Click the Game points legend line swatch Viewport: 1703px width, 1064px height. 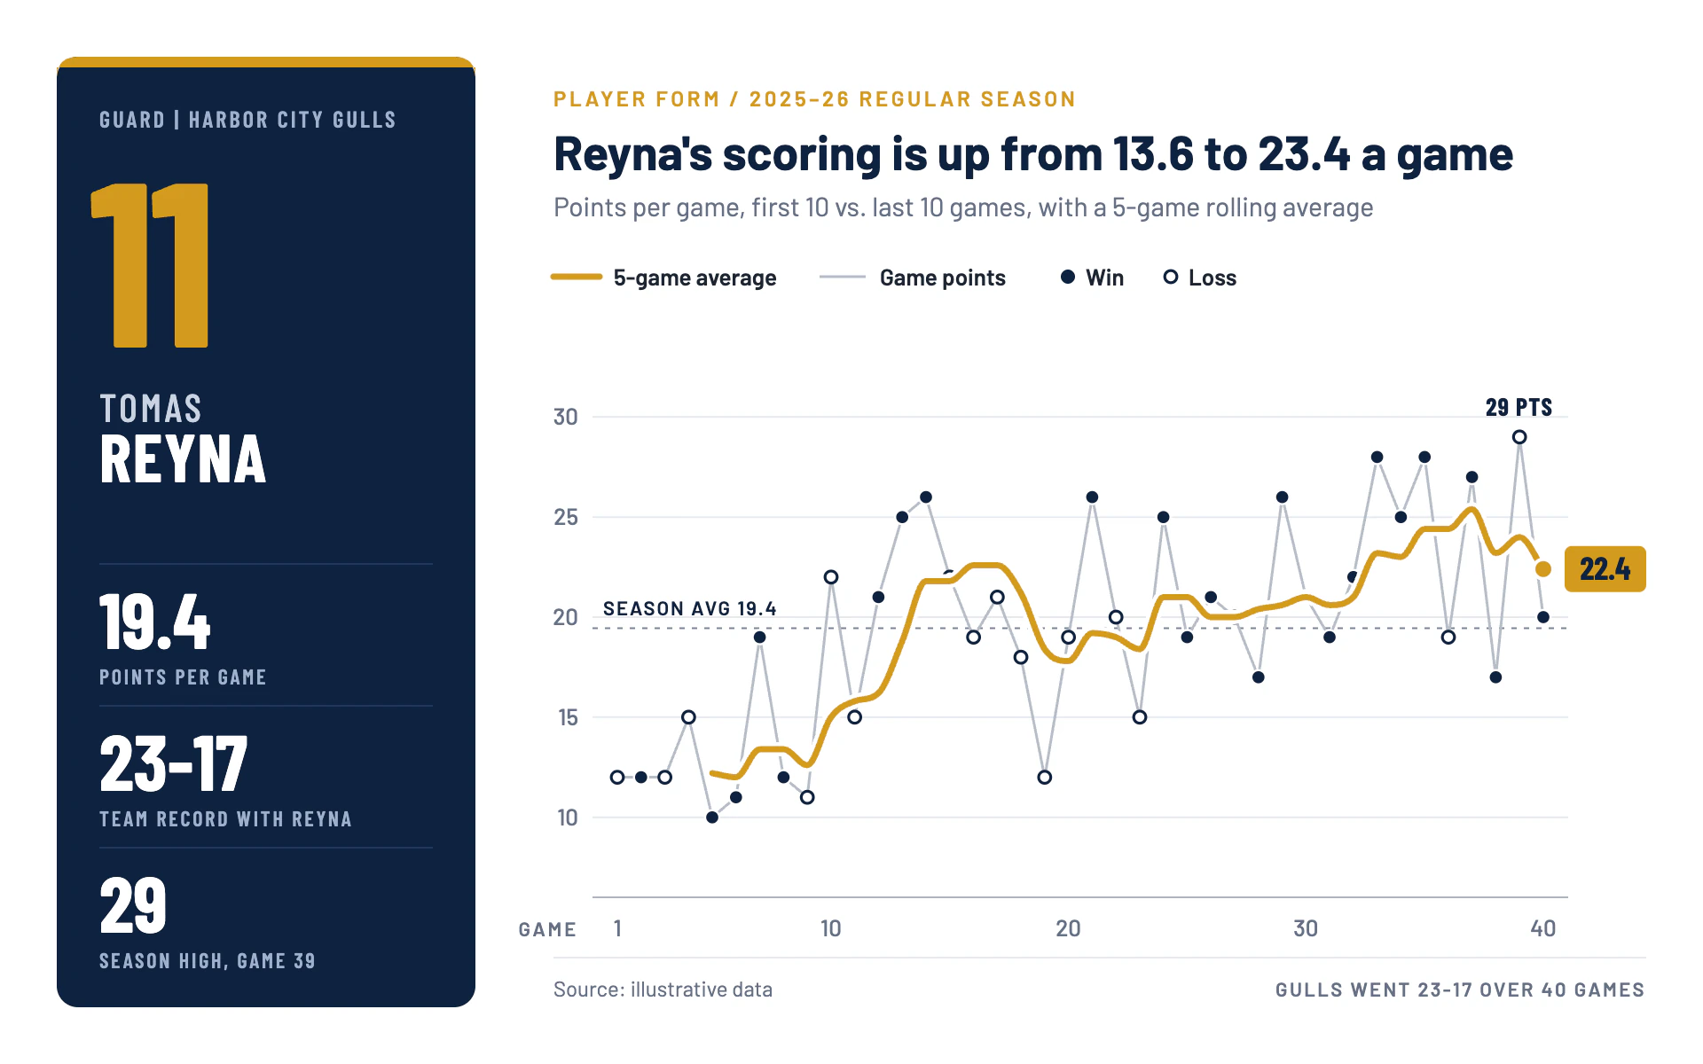coord(843,278)
